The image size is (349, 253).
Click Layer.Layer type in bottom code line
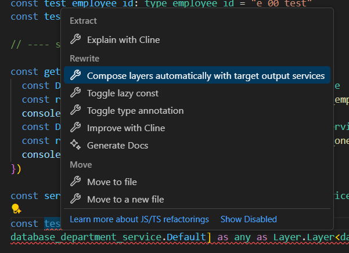coord(304,237)
